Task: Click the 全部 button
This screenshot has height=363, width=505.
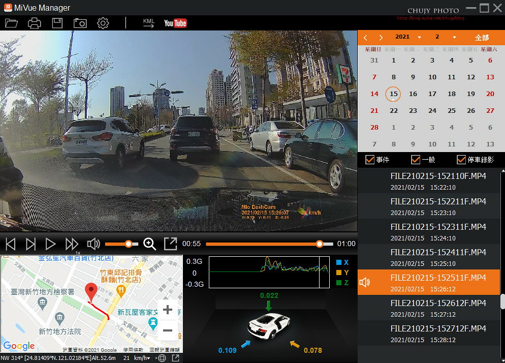Action: pyautogui.click(x=482, y=38)
